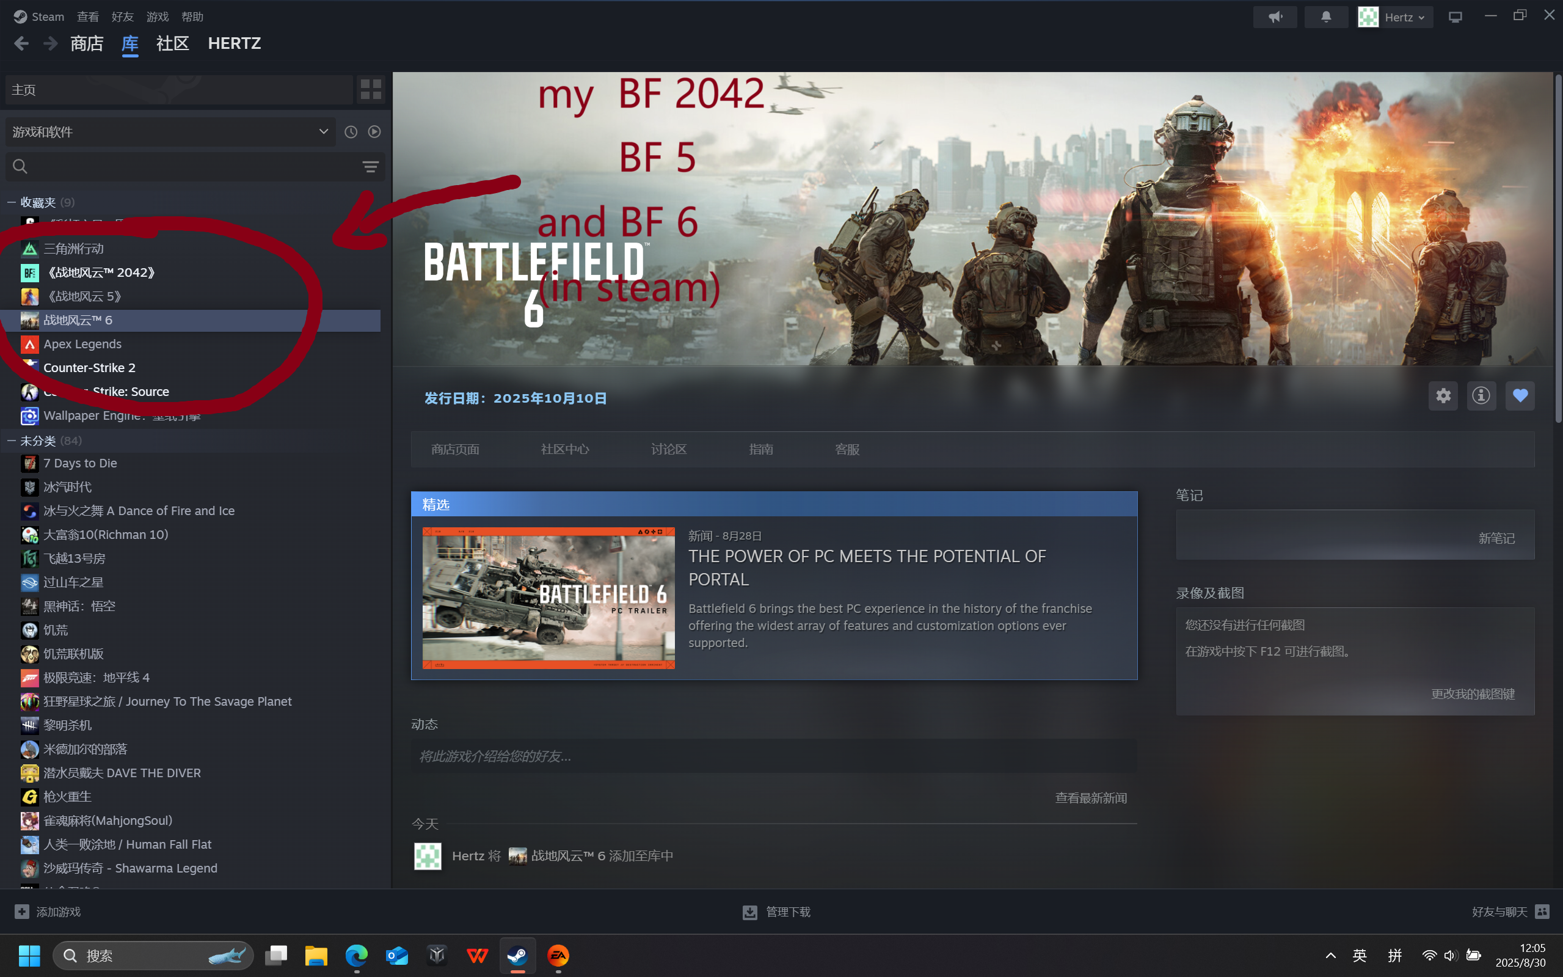Open Windows Start menu
Screen dimensions: 1563x977
click(x=30, y=955)
